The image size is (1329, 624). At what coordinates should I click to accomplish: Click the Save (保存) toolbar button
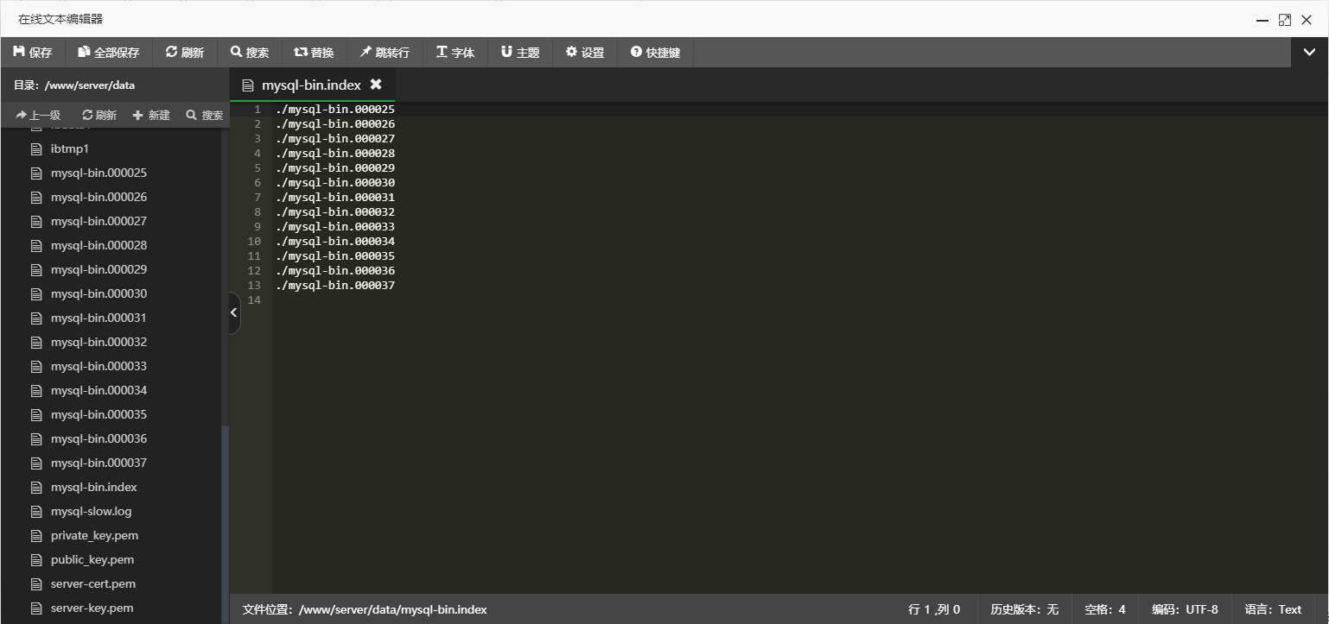[x=33, y=53]
